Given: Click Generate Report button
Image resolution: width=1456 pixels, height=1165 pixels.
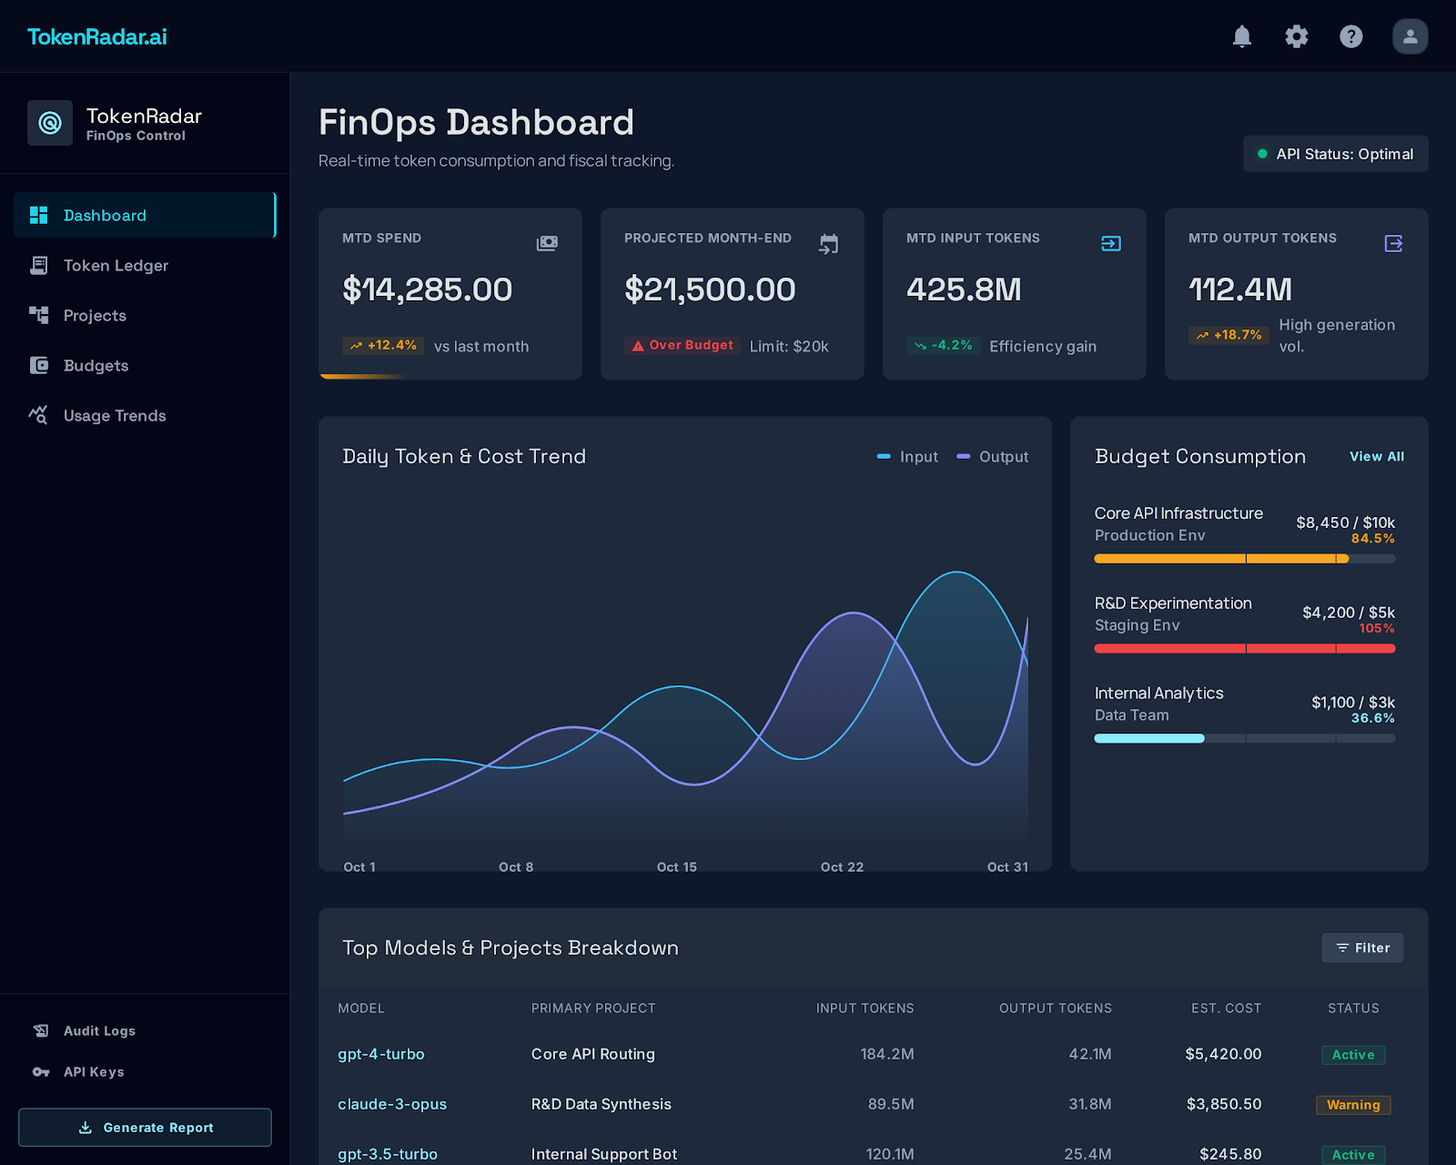Looking at the screenshot, I should [145, 1127].
